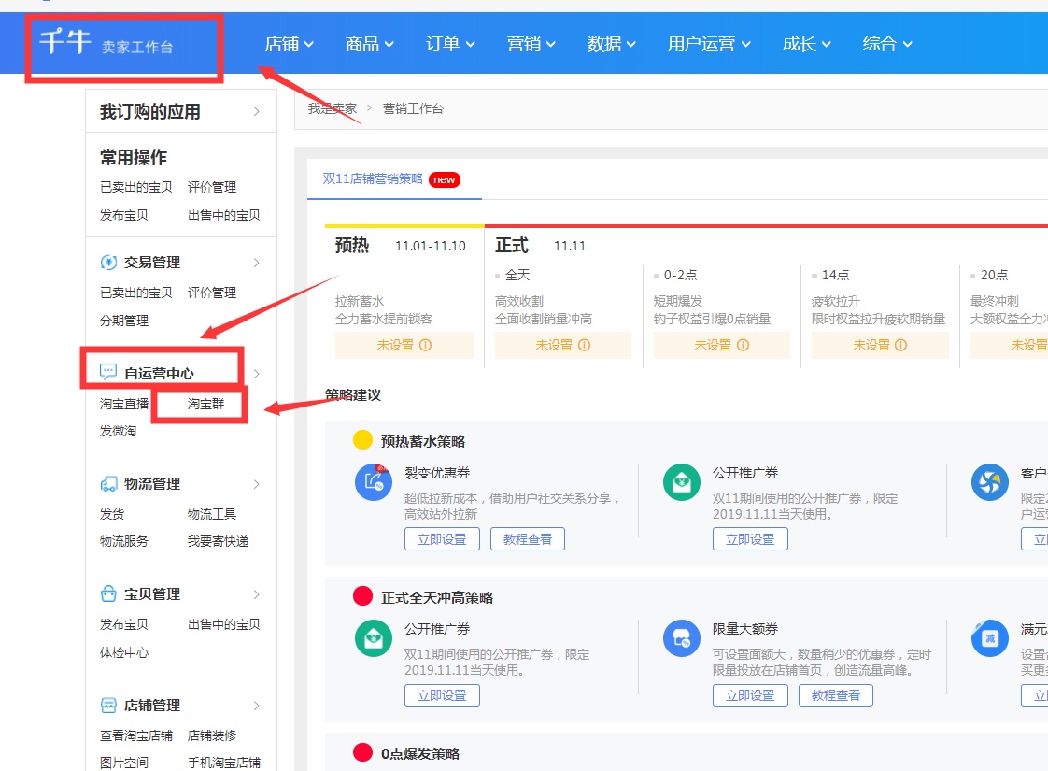Screen dimensions: 1048x771
Task: Click the 裂变优惠券 blue icon
Action: point(373,481)
